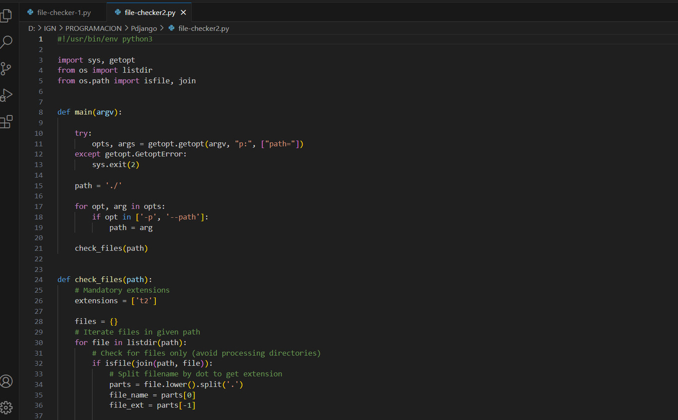Click line number 8 in the gutter

coord(41,112)
